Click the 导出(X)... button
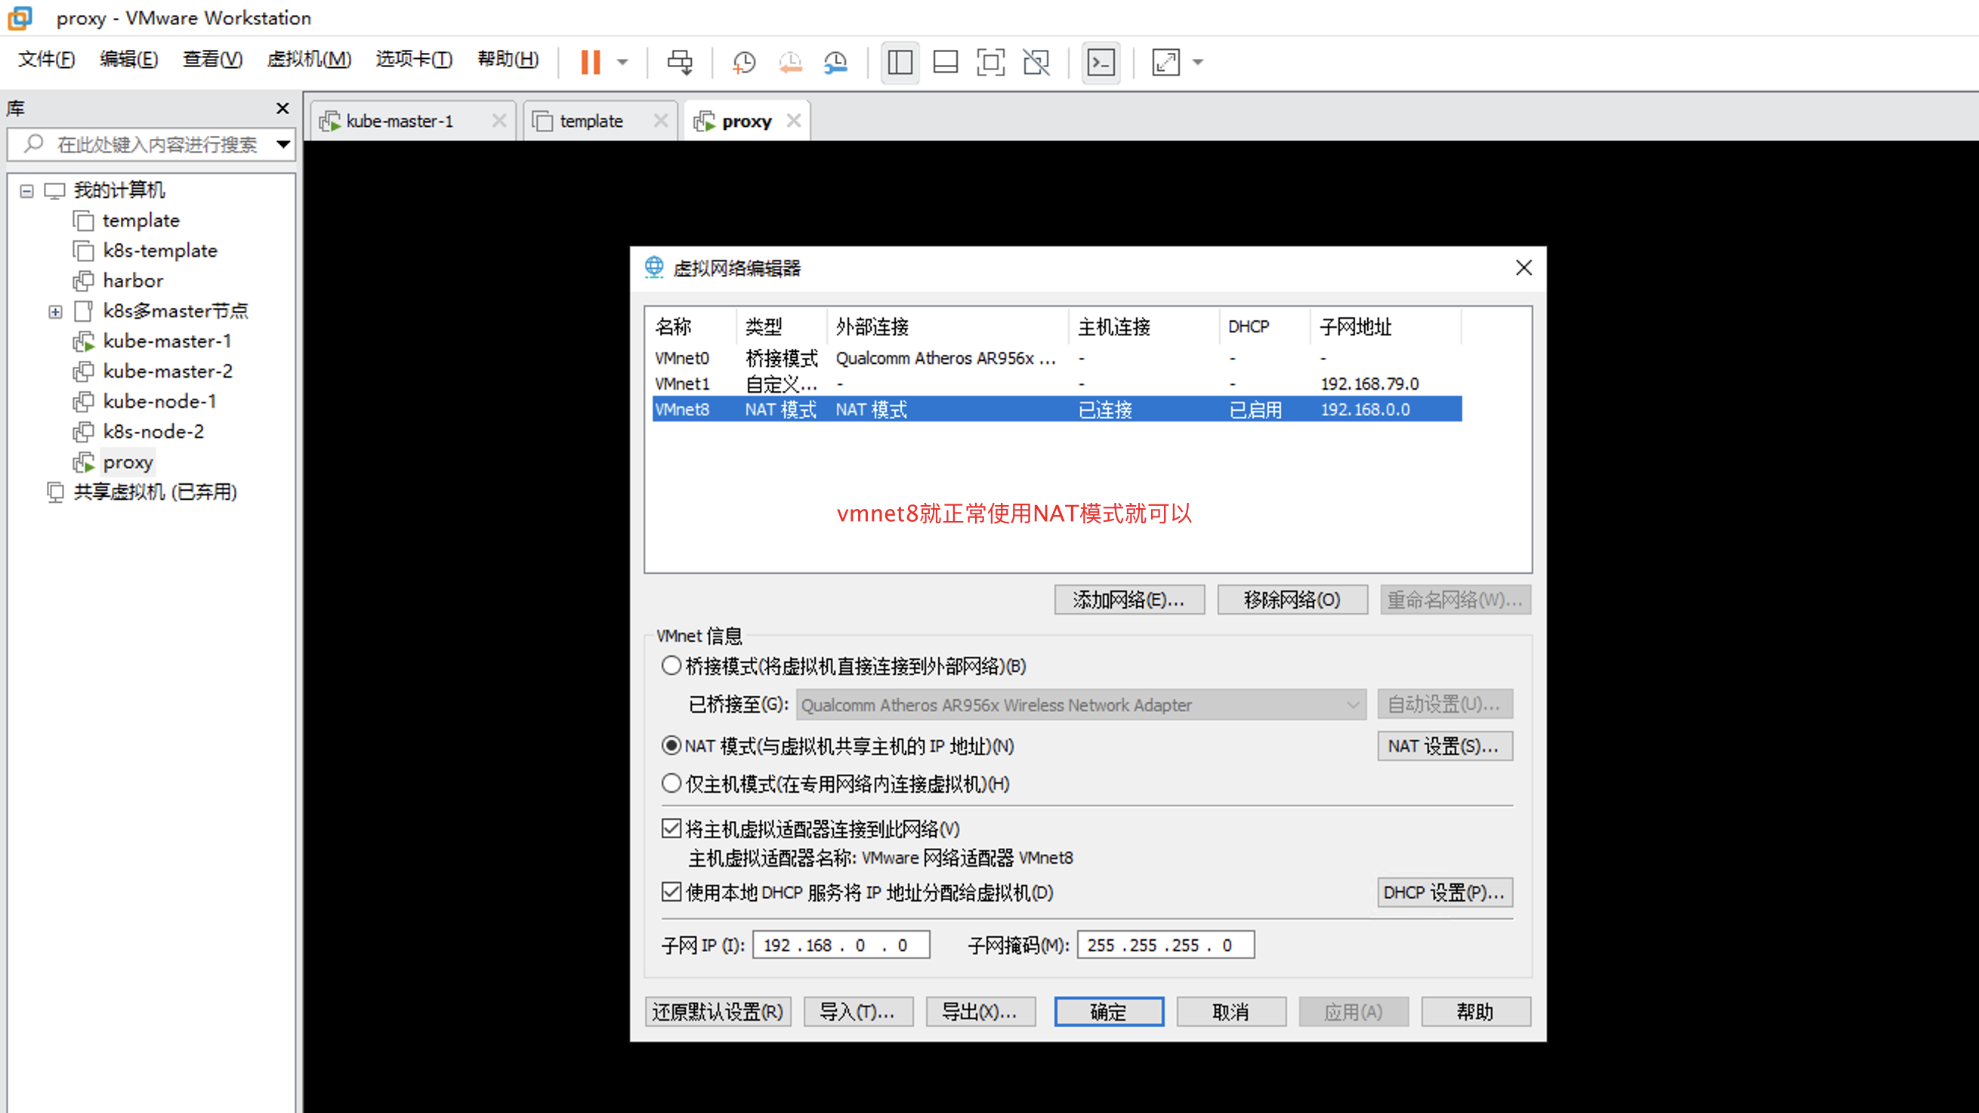This screenshot has height=1113, width=1979. pyautogui.click(x=980, y=1012)
